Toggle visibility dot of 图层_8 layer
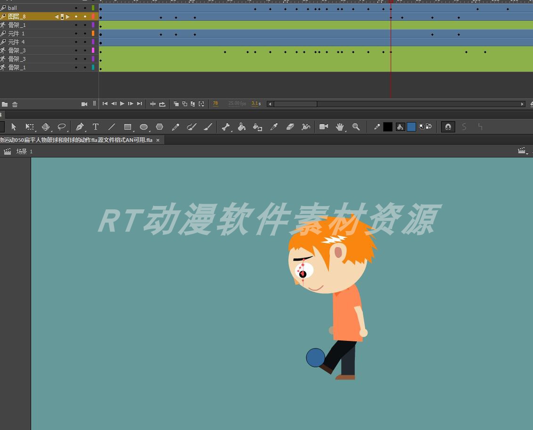 click(76, 17)
